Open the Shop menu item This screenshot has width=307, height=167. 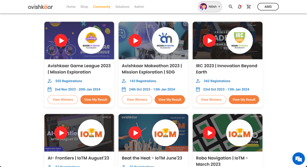84,7
